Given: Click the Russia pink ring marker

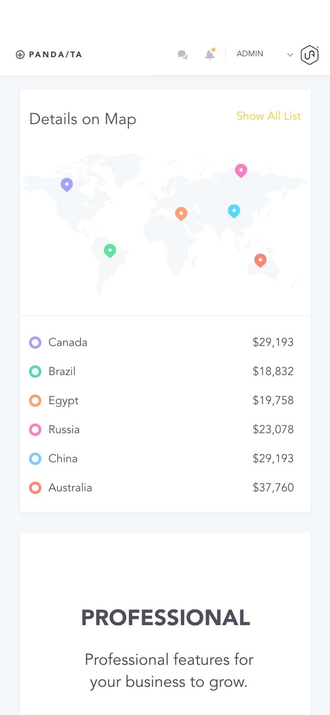Looking at the screenshot, I should pos(35,430).
